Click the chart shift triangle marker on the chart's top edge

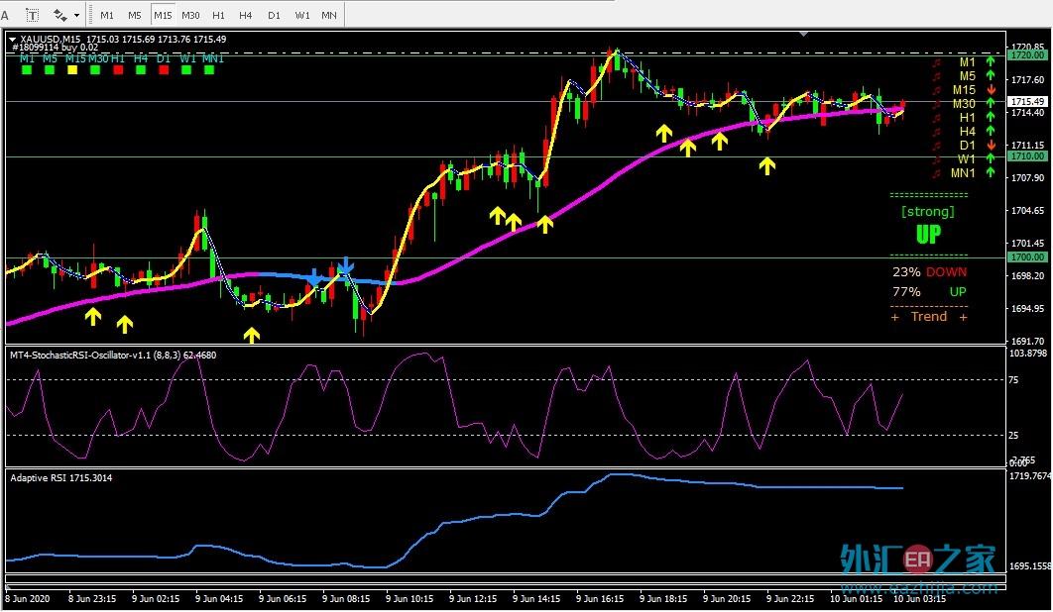point(803,34)
